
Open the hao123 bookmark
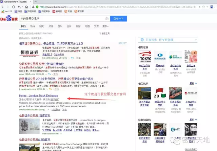(7, 11)
